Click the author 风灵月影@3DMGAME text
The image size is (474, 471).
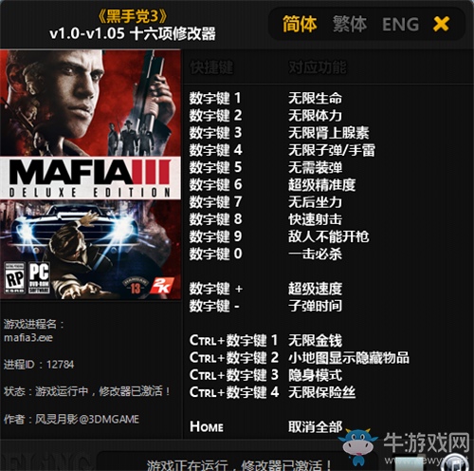87,419
